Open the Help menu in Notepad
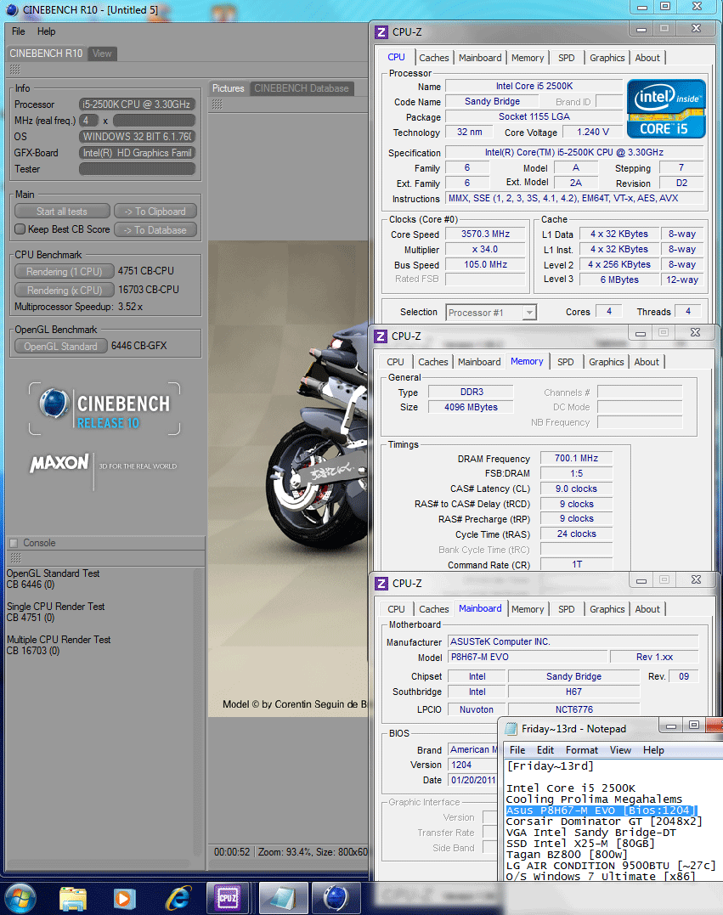This screenshot has width=723, height=915. click(x=653, y=750)
